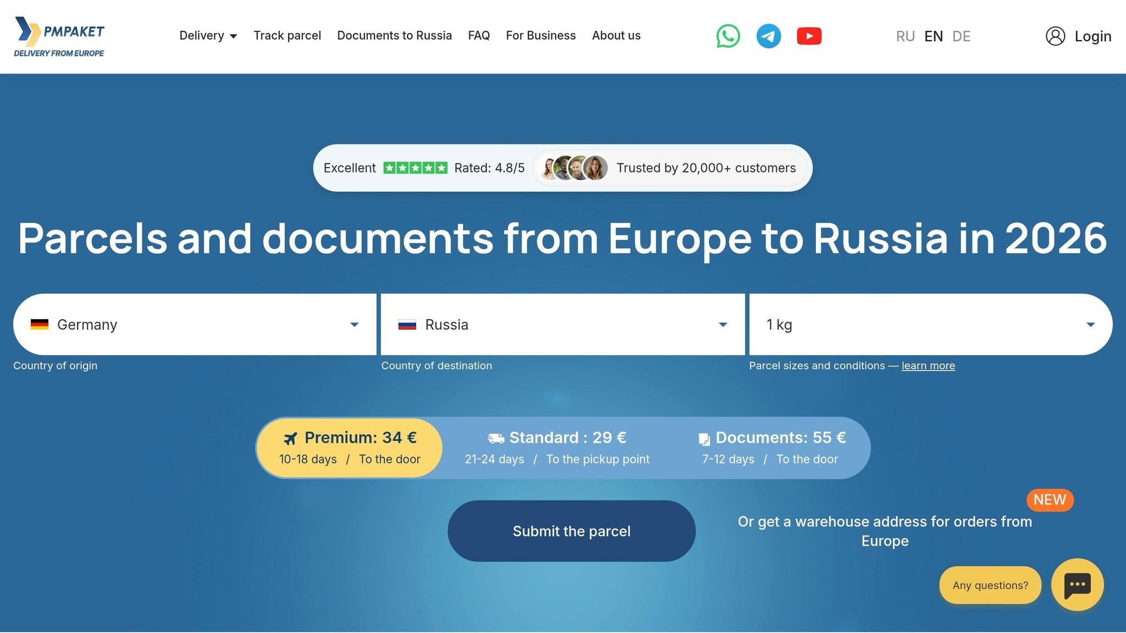Click the Germany dropdown arrow
The height and width of the screenshot is (633, 1126).
point(355,325)
